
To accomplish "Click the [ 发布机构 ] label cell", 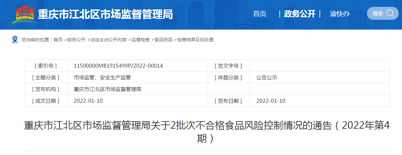I will [45, 89].
